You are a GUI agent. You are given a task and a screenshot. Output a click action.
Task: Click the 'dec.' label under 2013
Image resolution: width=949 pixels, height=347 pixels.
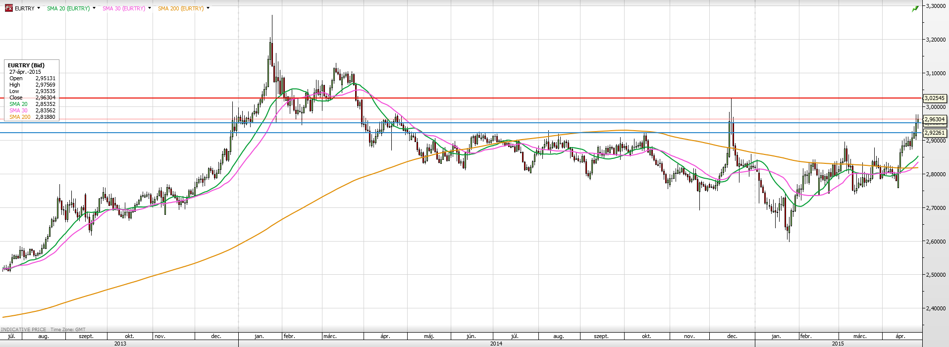click(216, 336)
